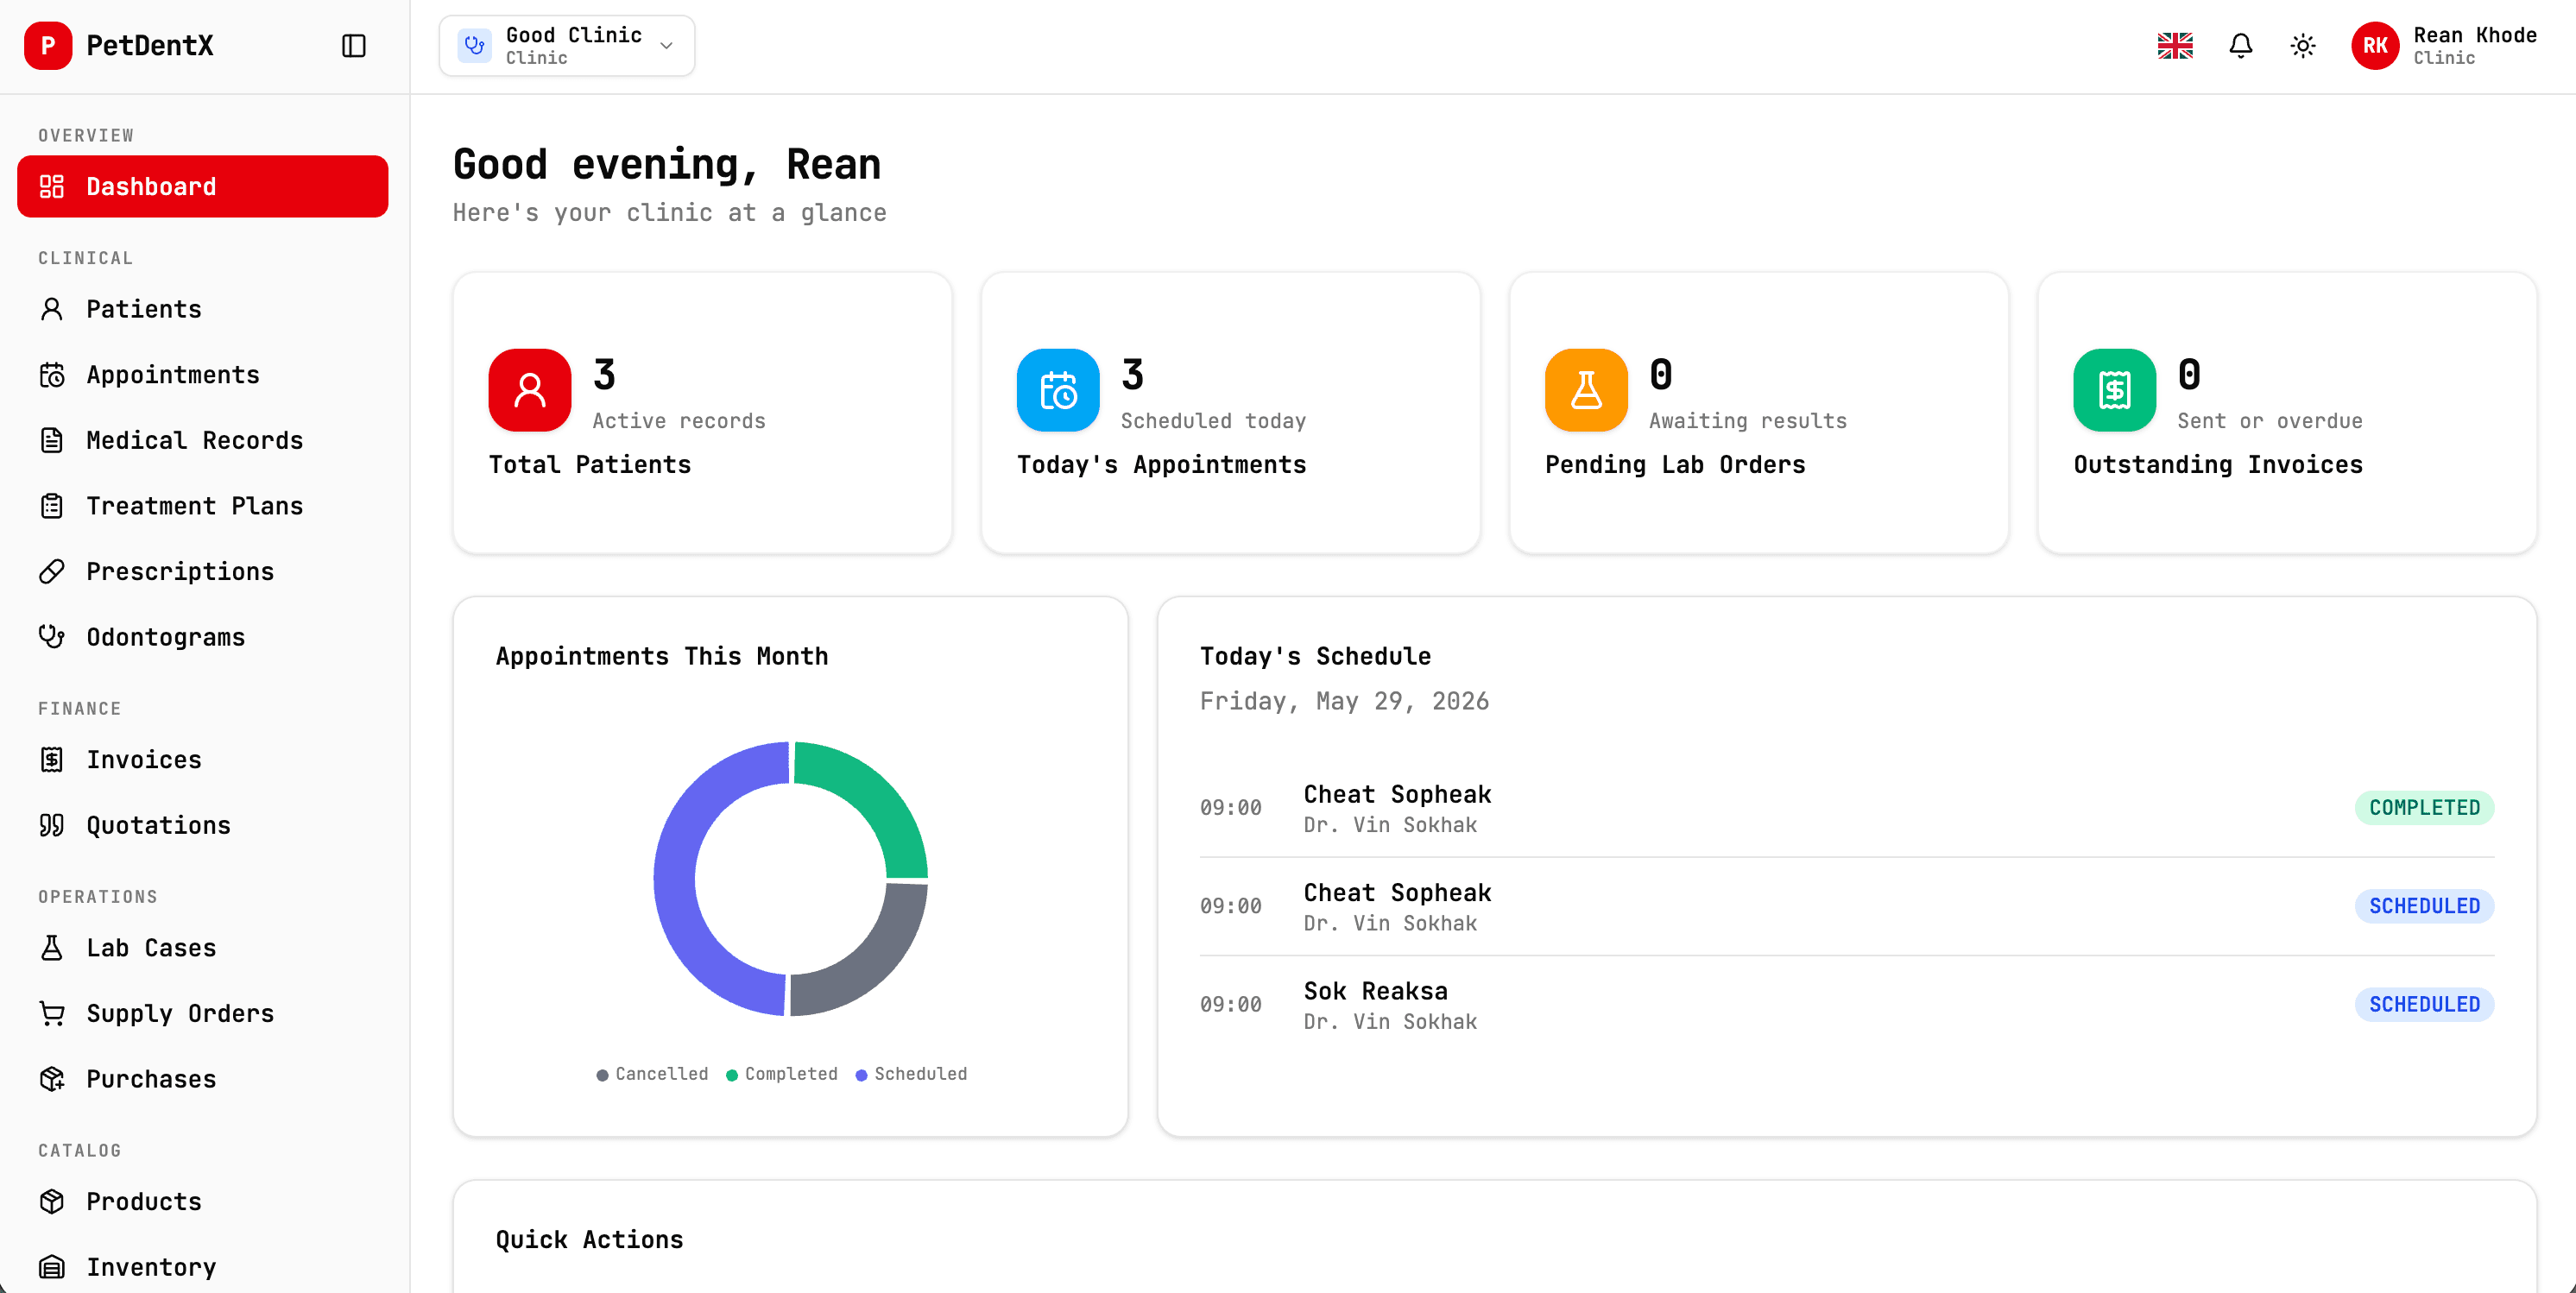Go to Prescriptions
The image size is (2576, 1293).
click(202, 571)
